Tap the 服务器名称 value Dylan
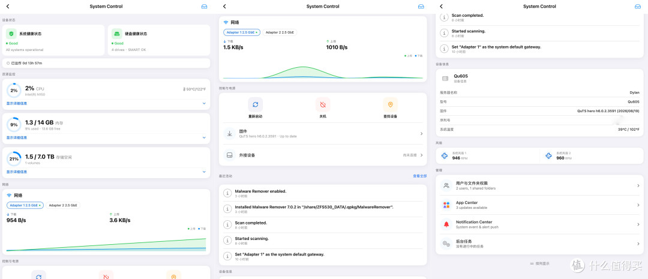 coord(634,92)
